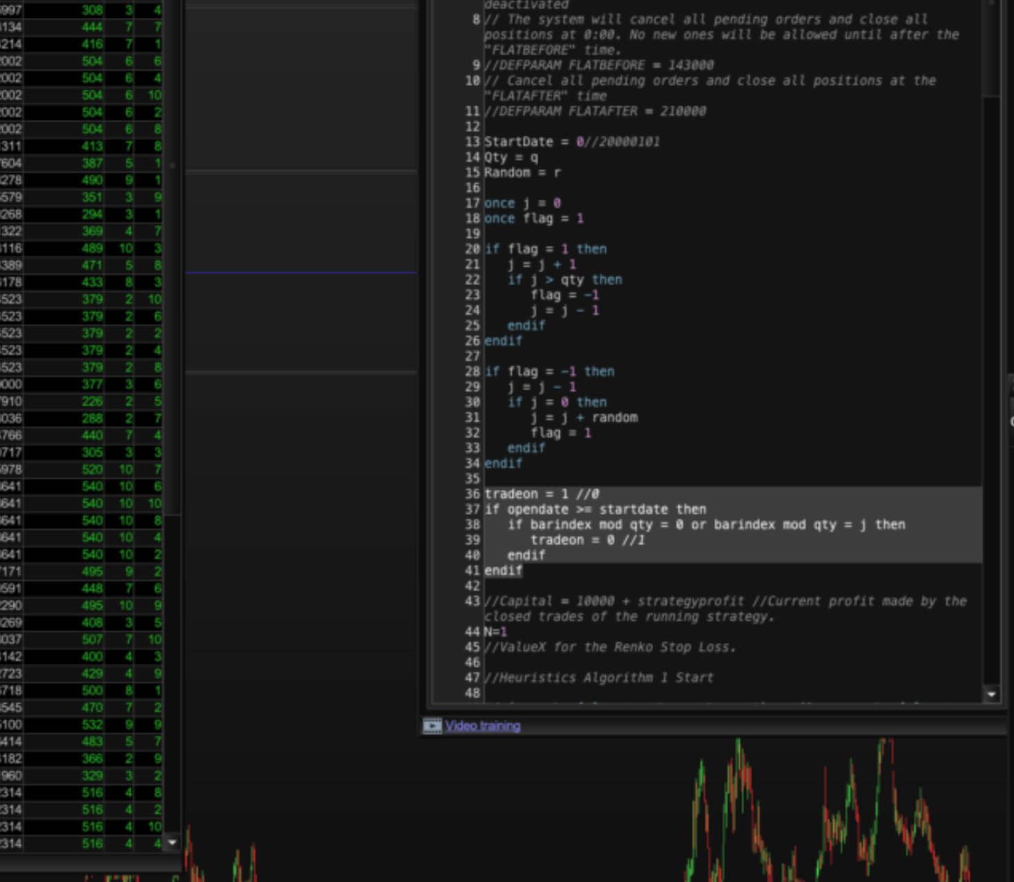
Task: Click the code line "N=1"
Action: click(x=496, y=631)
